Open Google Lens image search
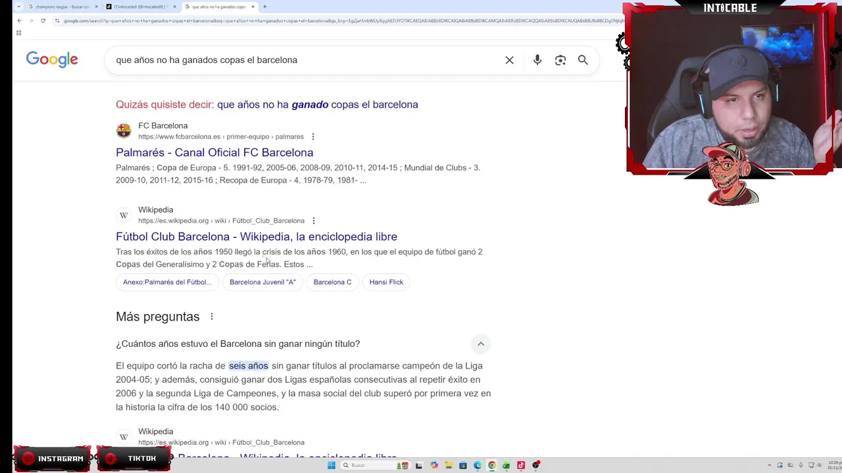The image size is (842, 473). [x=560, y=60]
